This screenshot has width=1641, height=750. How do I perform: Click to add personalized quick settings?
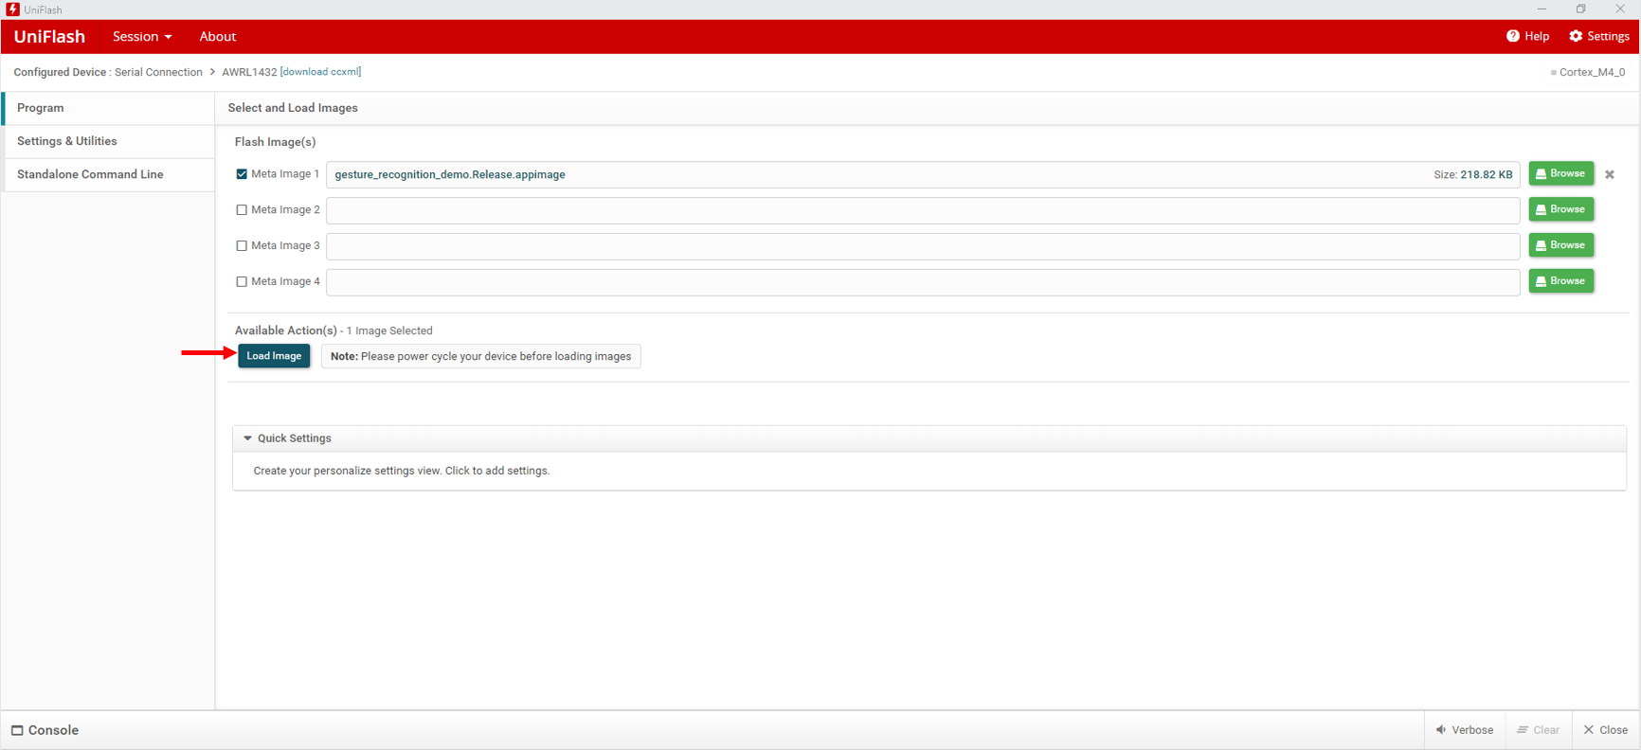[402, 471]
